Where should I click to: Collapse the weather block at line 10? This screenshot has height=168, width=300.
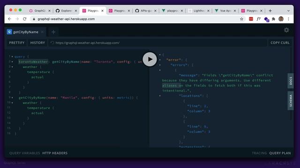[x=12, y=103]
